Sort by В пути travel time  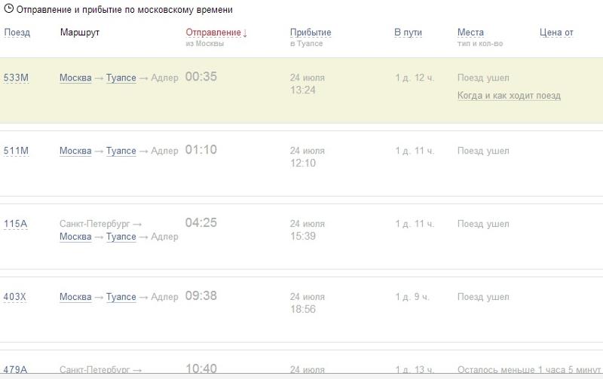[408, 32]
